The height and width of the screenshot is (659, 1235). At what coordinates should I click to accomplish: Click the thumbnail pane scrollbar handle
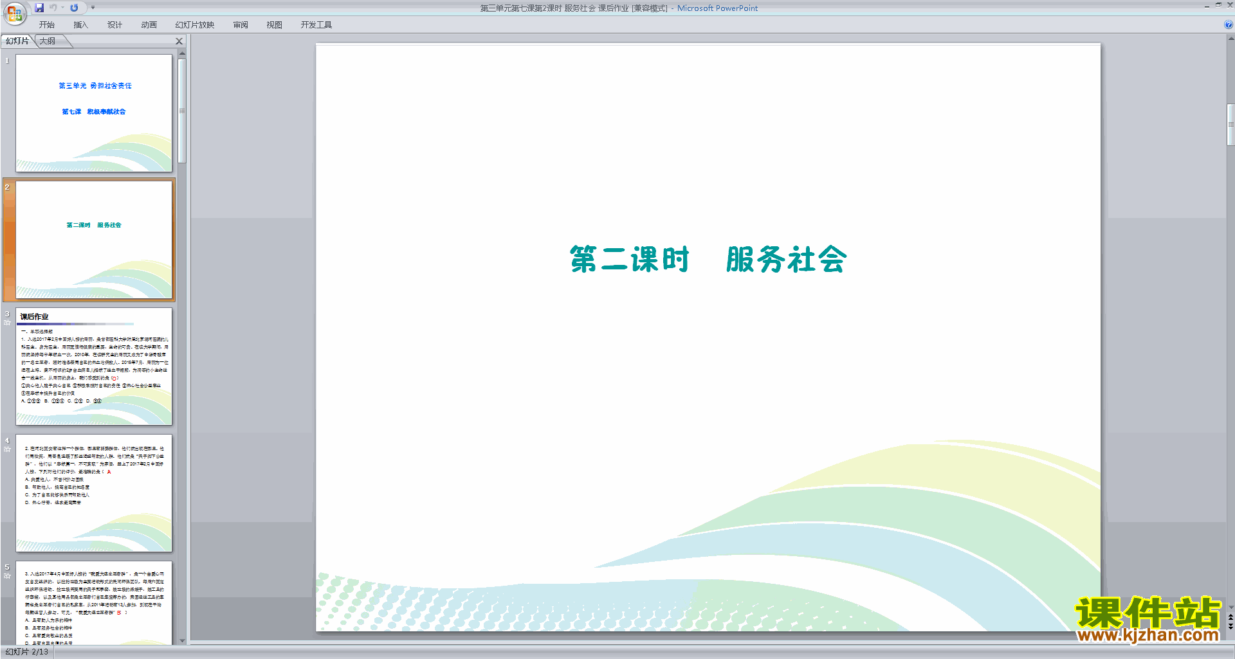point(182,111)
